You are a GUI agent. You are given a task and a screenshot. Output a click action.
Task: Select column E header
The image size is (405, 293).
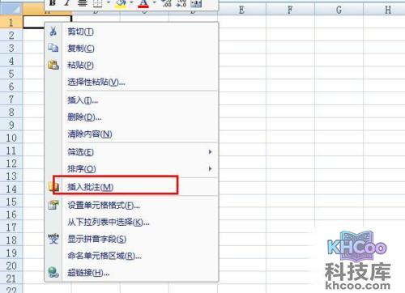click(241, 10)
